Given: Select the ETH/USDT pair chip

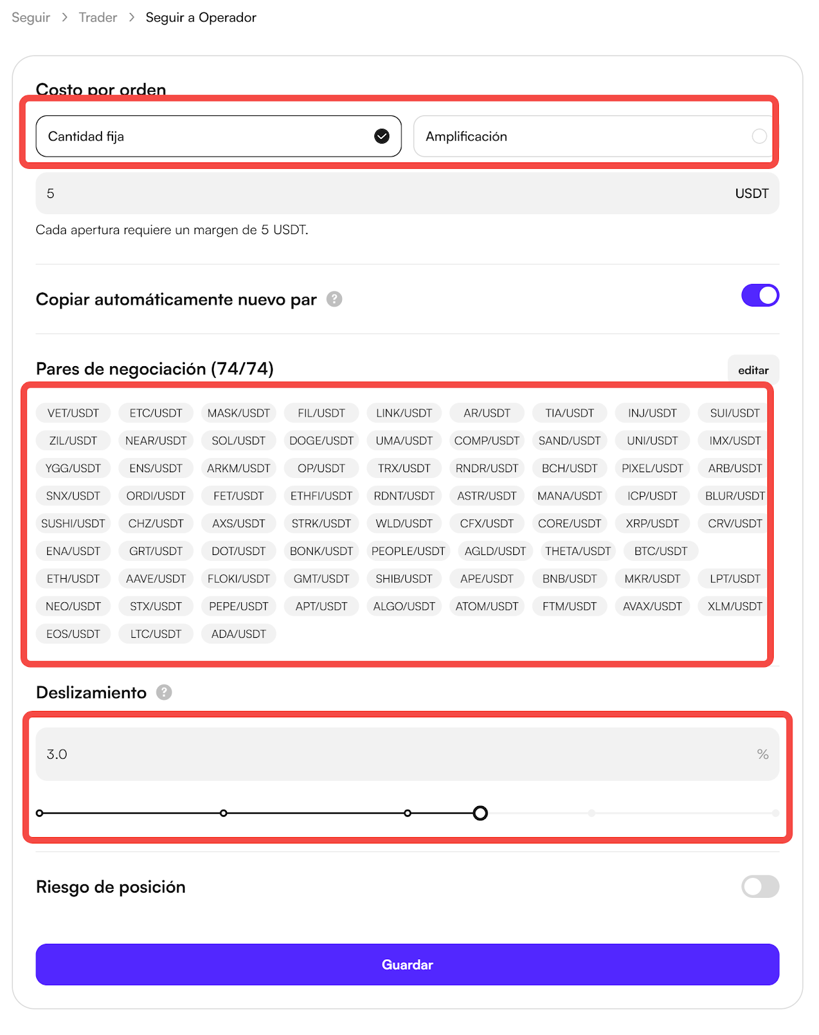Looking at the screenshot, I should pos(73,579).
